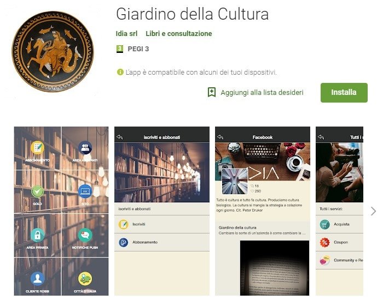Click the compatibility info icon
383x300 pixels.
tap(120, 72)
